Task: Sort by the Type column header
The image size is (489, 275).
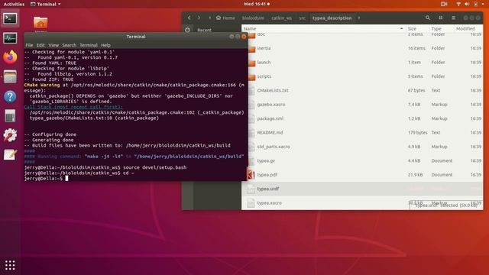Action: 436,29
